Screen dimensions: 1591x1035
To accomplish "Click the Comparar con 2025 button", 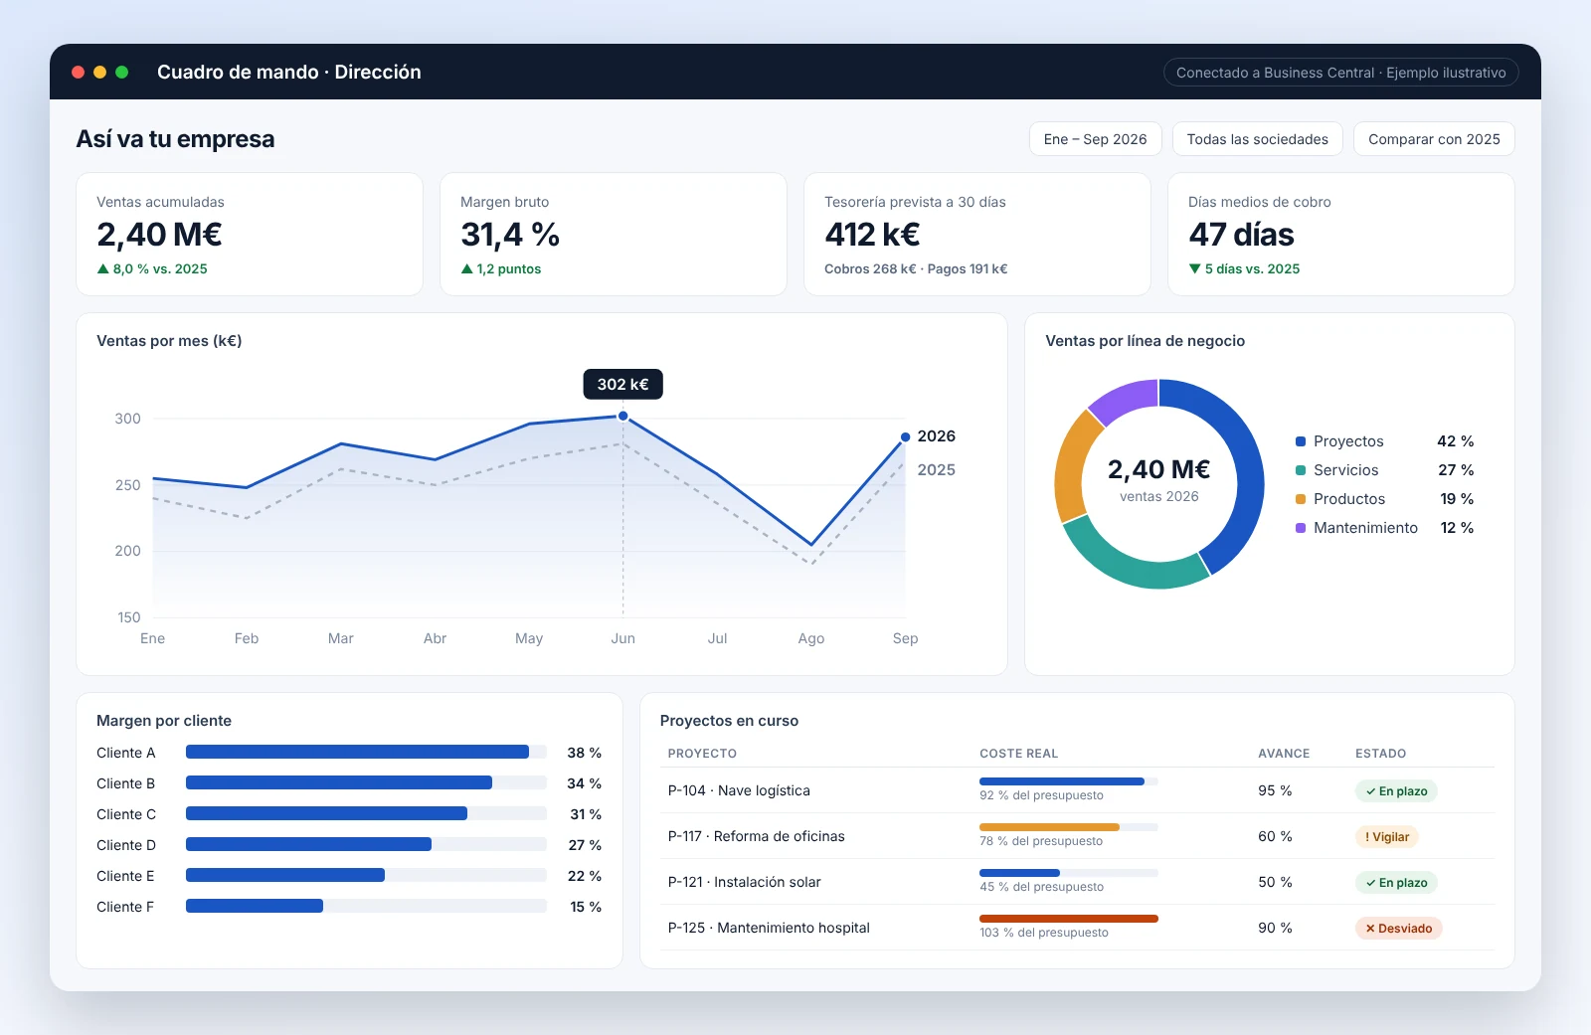I will pyautogui.click(x=1434, y=139).
